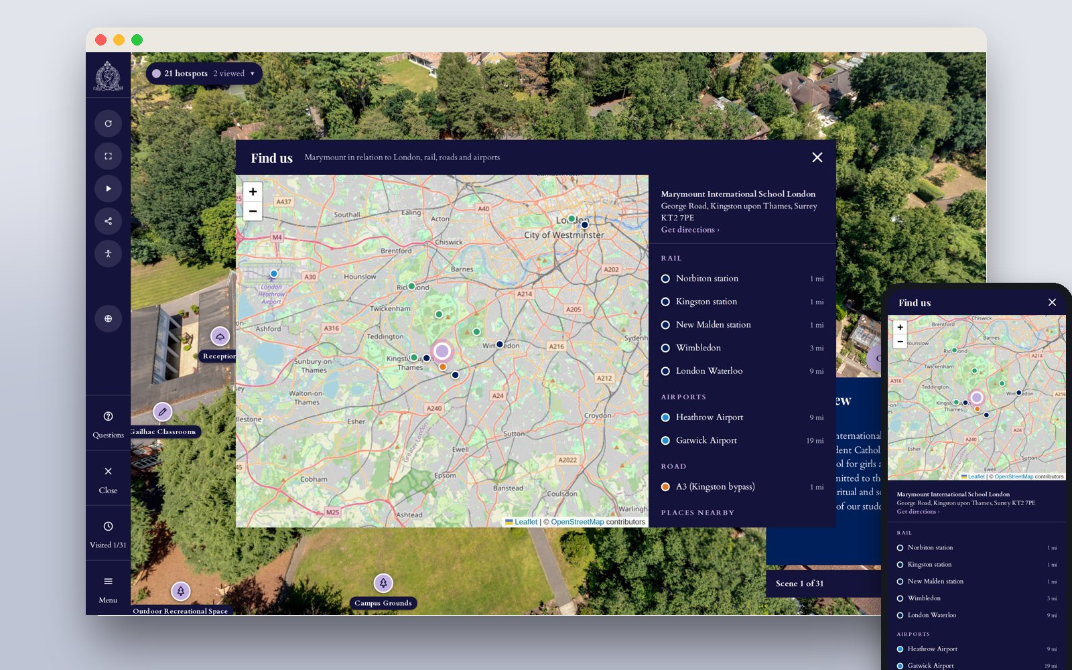1072x670 pixels.
Task: Select A3 (Kingston bypass) road entry
Action: point(742,487)
